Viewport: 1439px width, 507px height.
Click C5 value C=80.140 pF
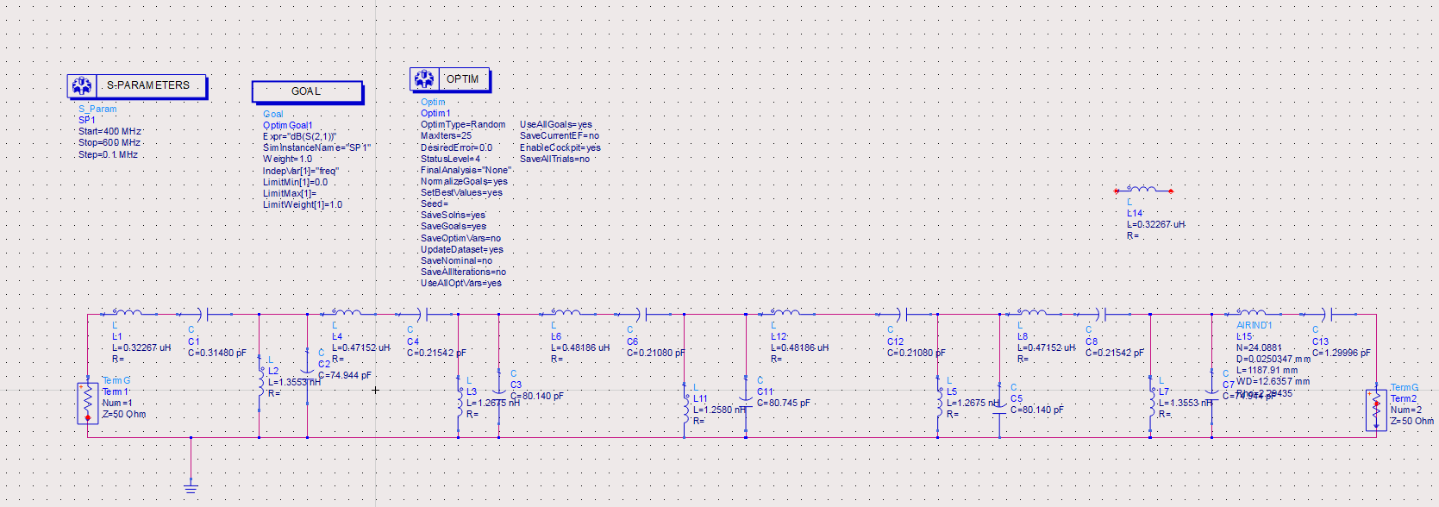click(x=1037, y=410)
